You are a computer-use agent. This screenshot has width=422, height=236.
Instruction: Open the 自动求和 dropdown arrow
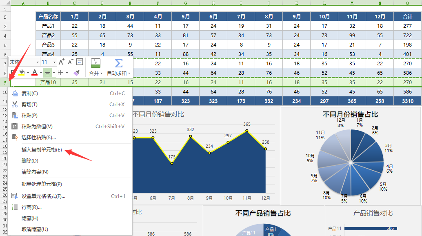pyautogui.click(x=129, y=73)
